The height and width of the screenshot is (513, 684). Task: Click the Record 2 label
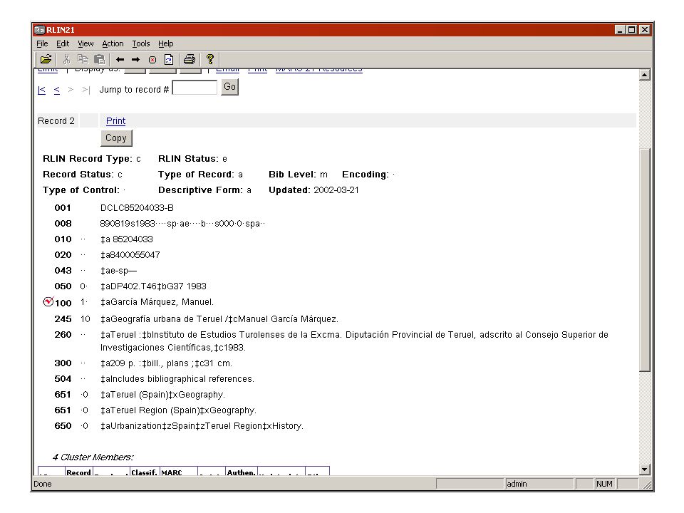tap(56, 121)
